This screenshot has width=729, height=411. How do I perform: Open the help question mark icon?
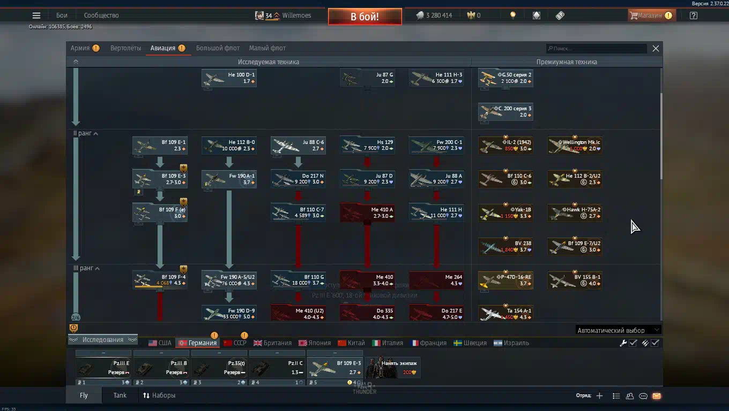694,16
